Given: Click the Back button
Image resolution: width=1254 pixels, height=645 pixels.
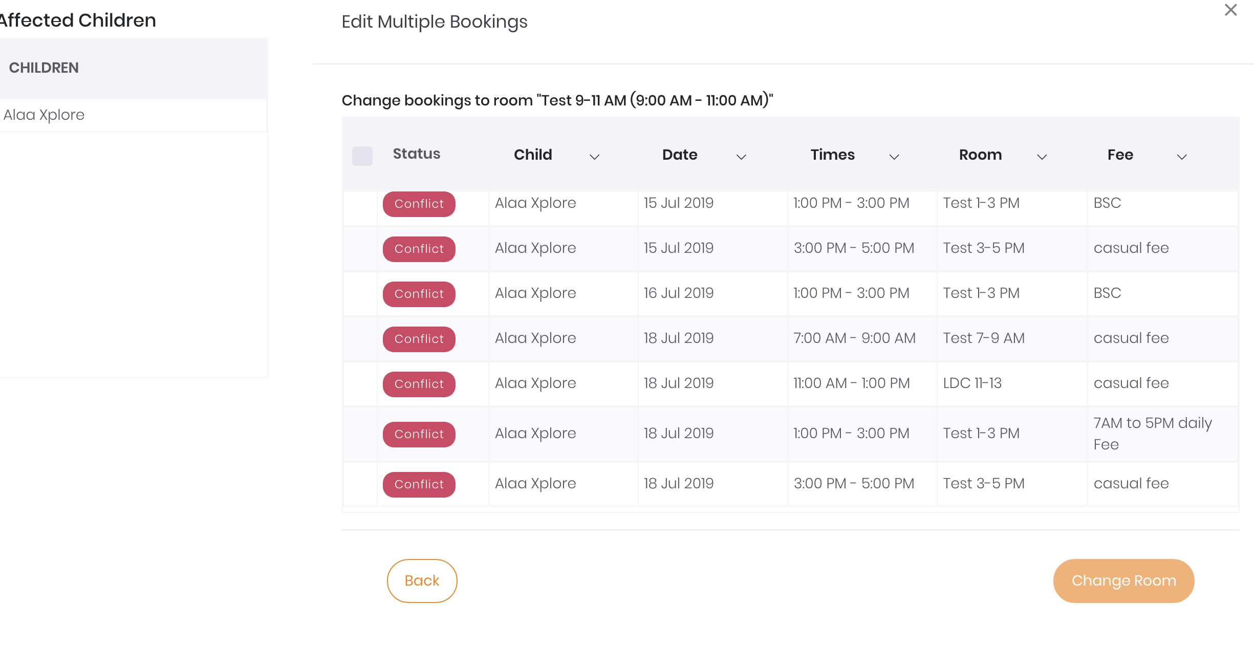Looking at the screenshot, I should click(422, 580).
